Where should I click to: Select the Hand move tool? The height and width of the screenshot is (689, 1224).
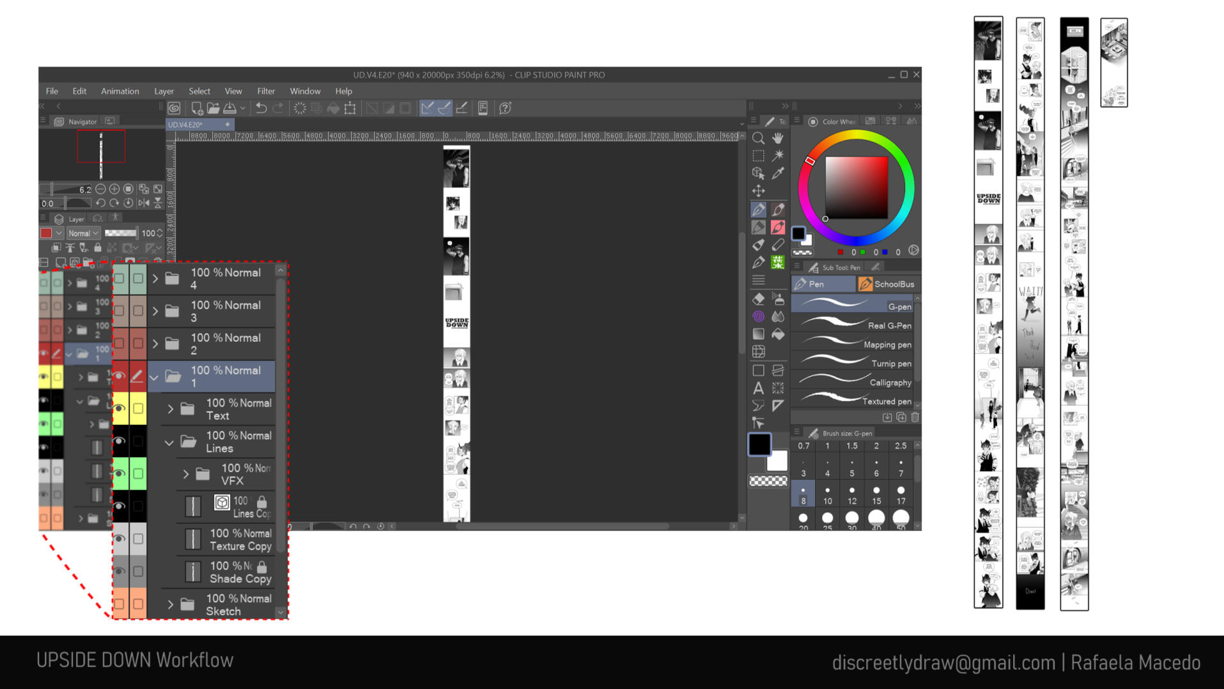778,138
